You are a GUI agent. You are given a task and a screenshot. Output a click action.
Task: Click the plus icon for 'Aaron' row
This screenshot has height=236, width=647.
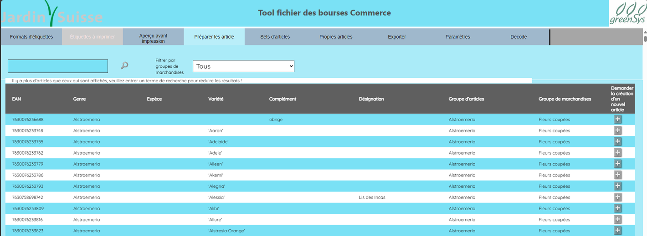[x=617, y=131]
